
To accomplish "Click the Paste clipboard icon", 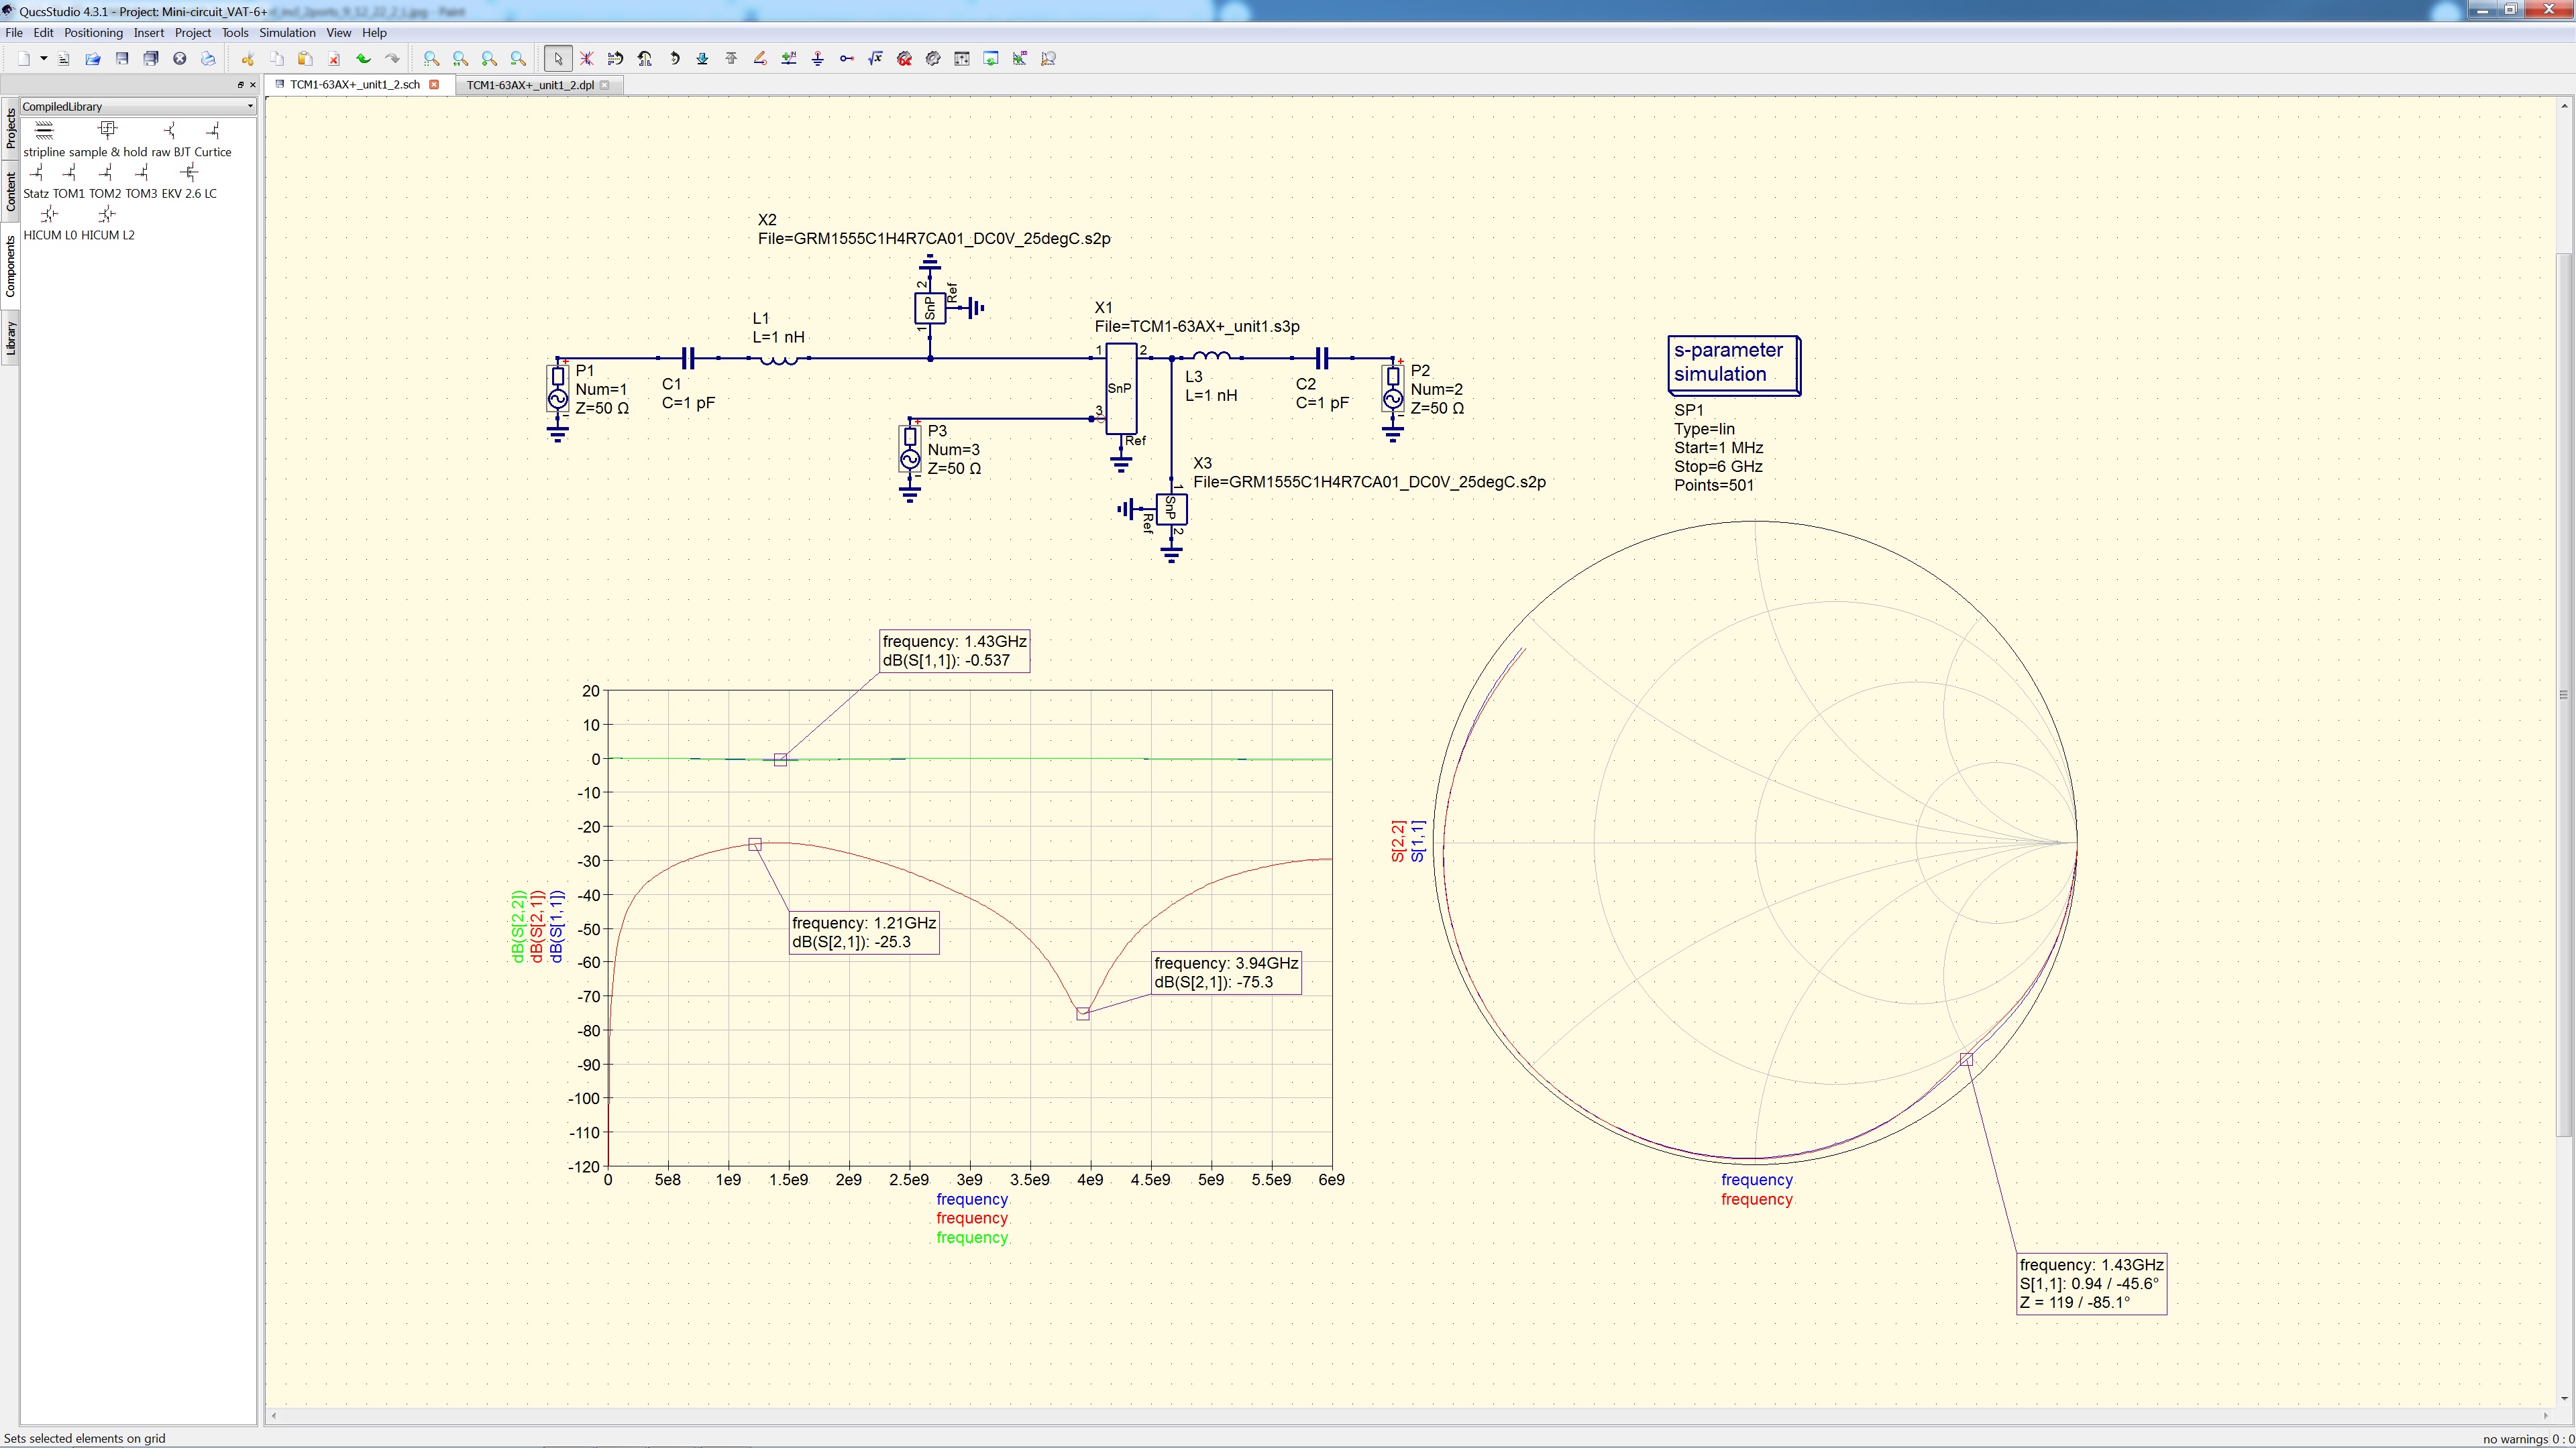I will [x=305, y=58].
